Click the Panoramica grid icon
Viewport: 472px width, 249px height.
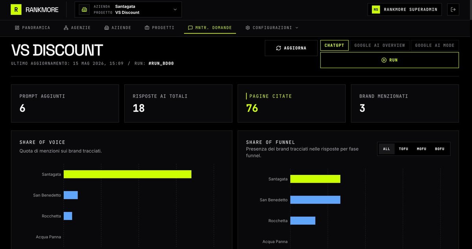tap(17, 28)
